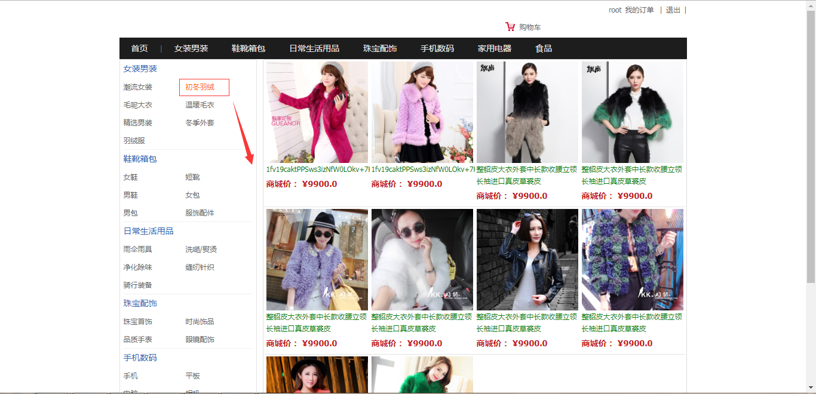Open the rose-red fur coat product image

[x=317, y=112]
